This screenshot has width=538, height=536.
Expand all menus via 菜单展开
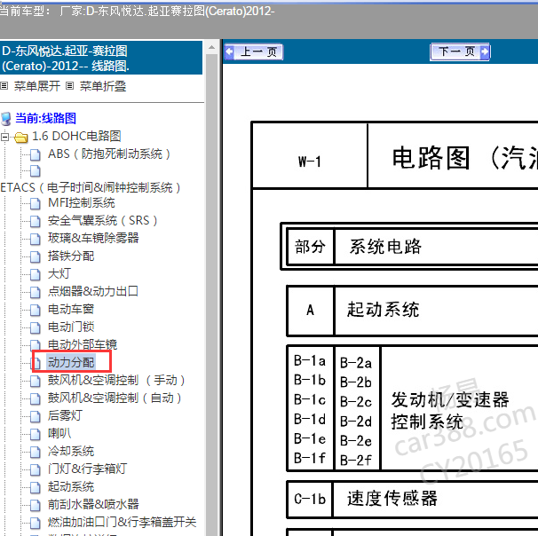(x=37, y=86)
